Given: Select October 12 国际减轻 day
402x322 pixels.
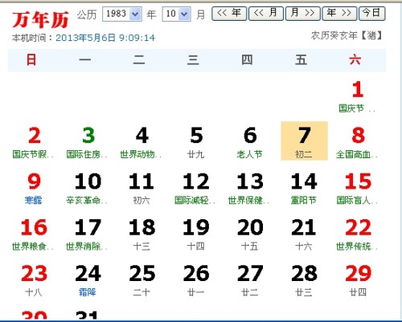Looking at the screenshot, I should tap(196, 189).
